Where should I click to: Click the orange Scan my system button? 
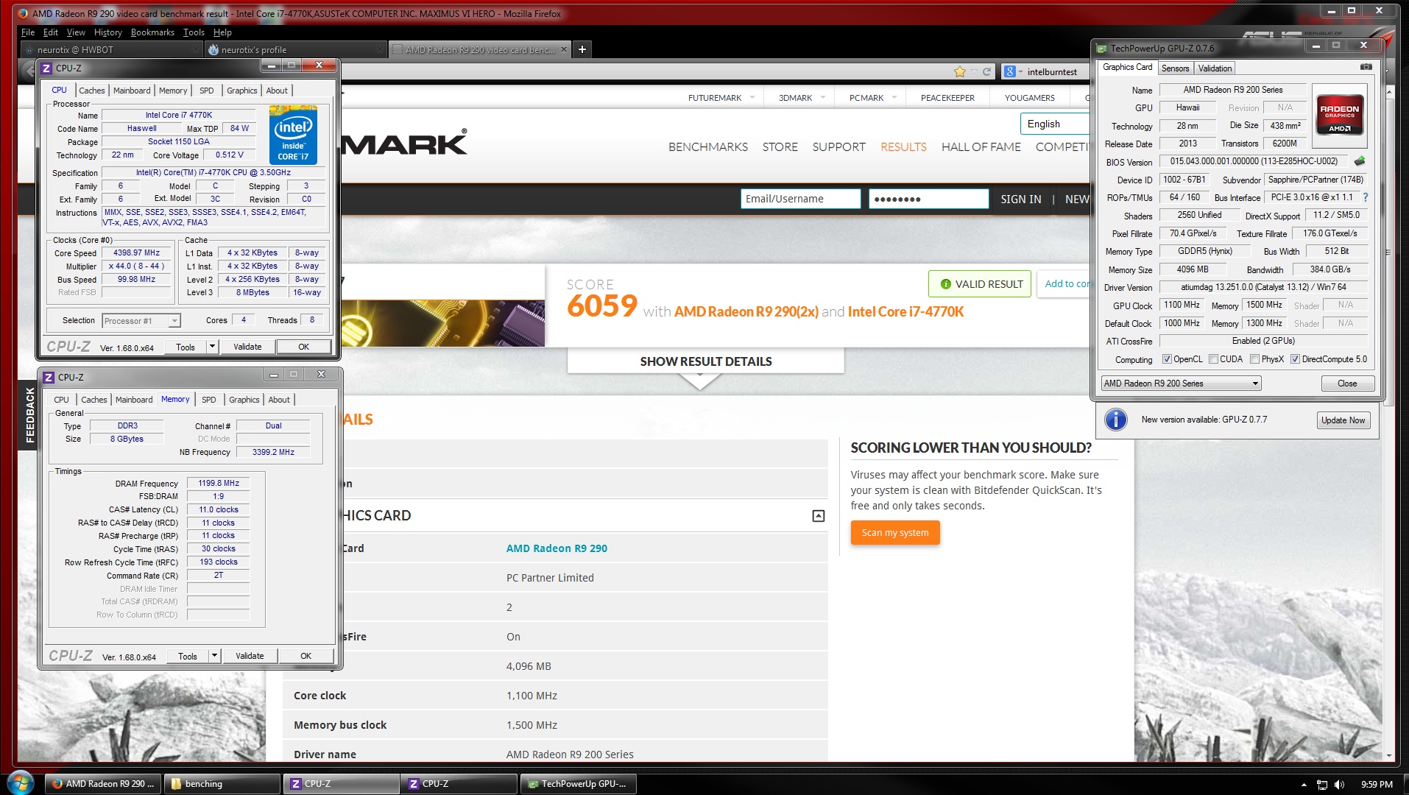(x=895, y=532)
